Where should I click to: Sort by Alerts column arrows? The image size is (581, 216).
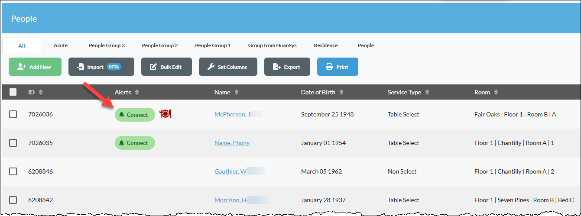click(x=137, y=92)
